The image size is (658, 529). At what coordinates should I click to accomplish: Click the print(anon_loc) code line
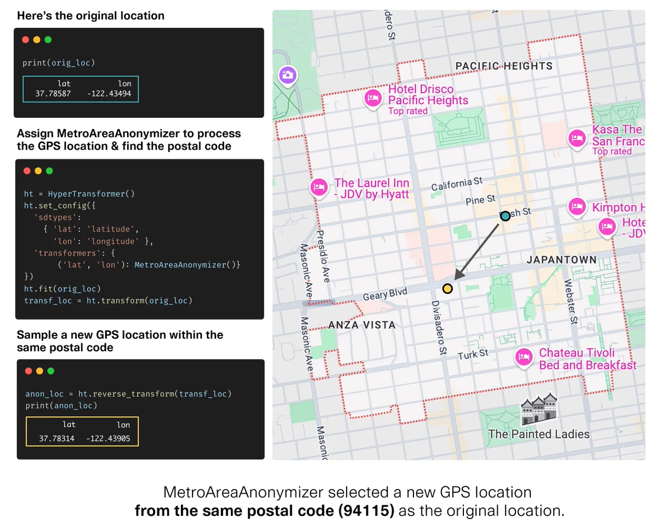[61, 406]
